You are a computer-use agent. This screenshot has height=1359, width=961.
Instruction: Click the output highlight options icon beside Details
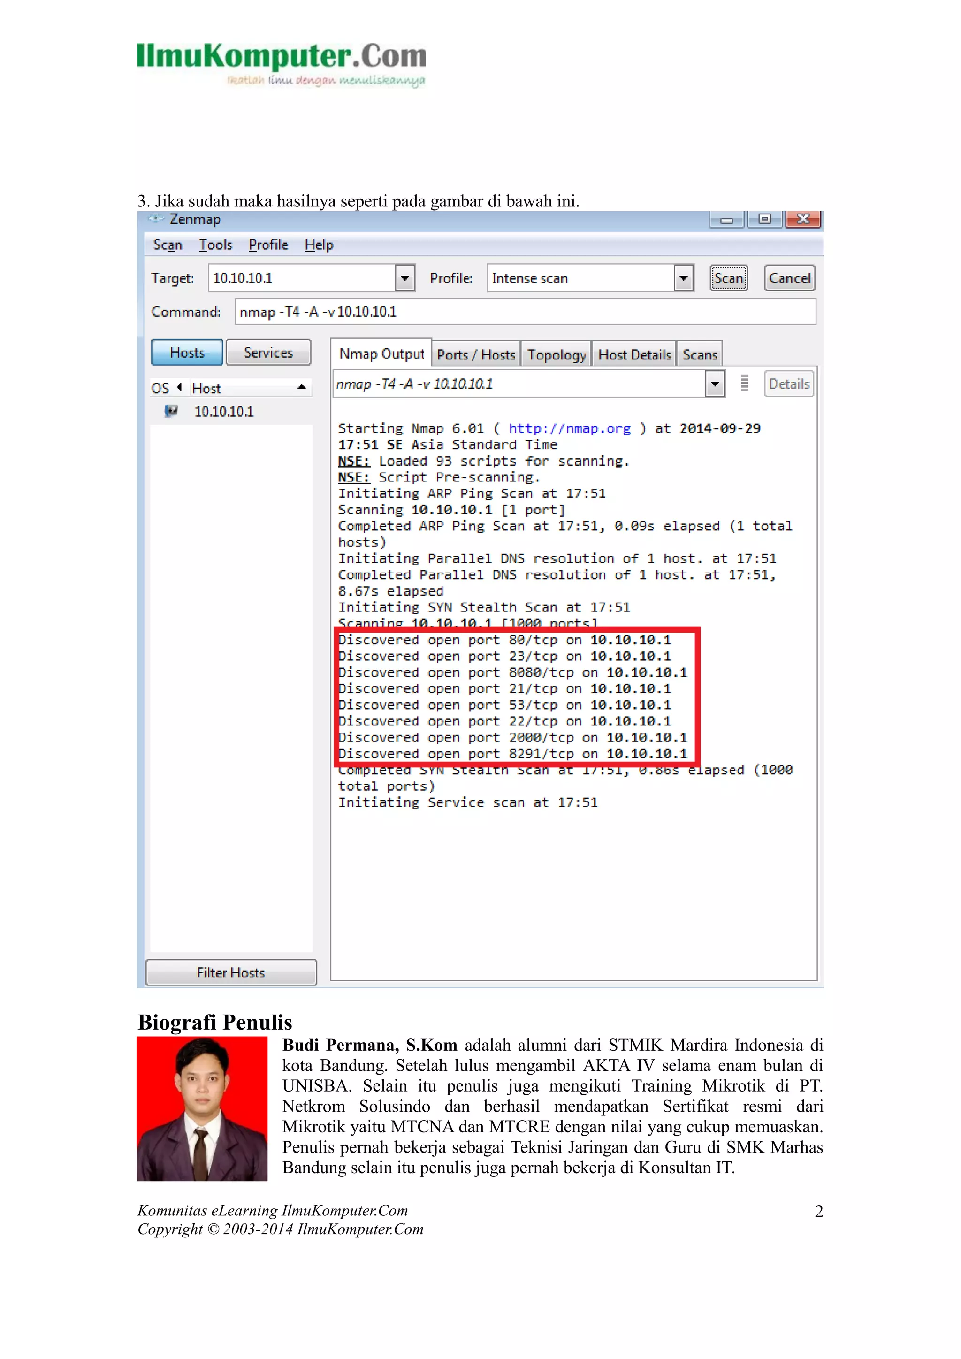click(744, 383)
